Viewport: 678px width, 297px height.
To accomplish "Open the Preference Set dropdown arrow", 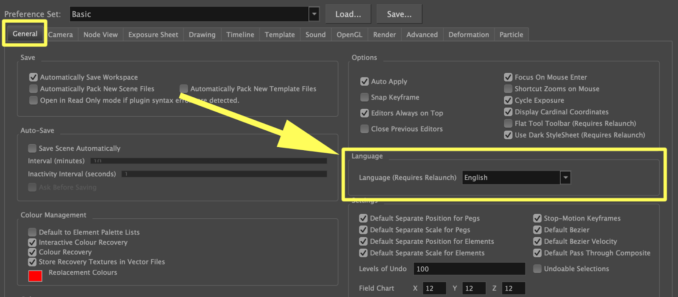I will point(314,14).
